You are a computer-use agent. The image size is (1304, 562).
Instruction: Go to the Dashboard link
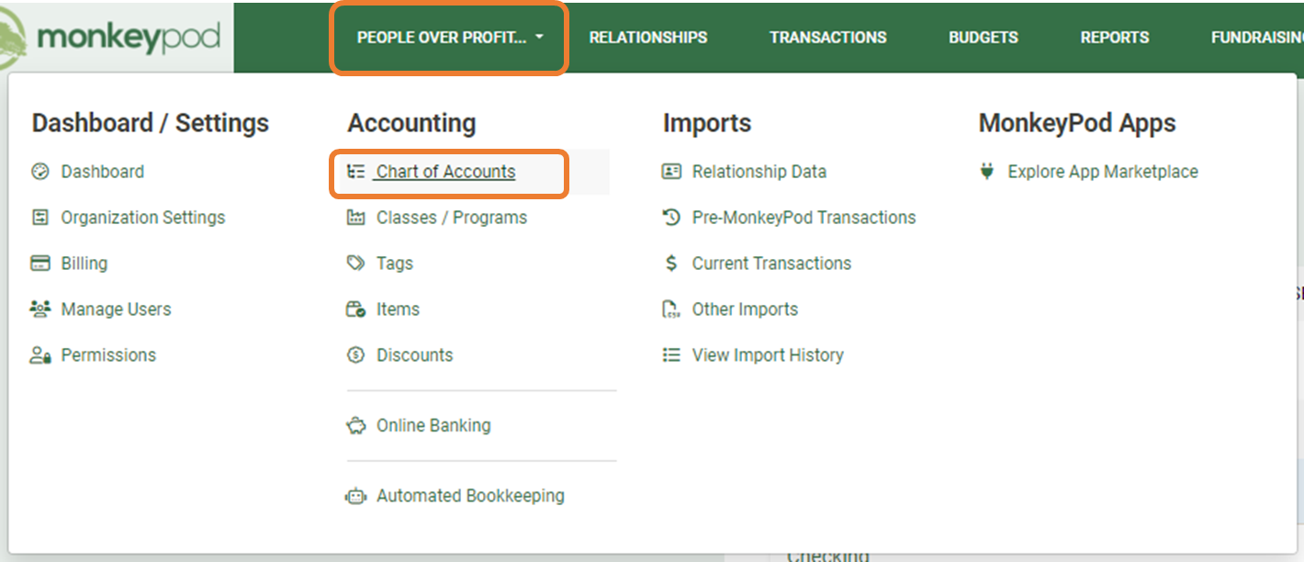(103, 172)
